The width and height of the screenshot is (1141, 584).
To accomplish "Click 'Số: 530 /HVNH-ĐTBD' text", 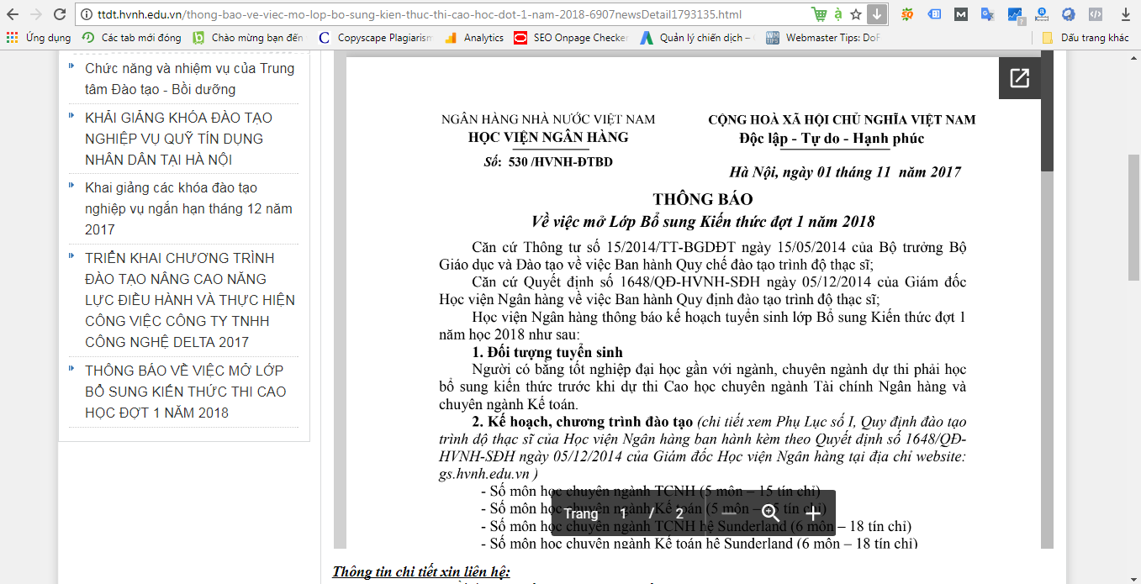I will click(x=548, y=161).
